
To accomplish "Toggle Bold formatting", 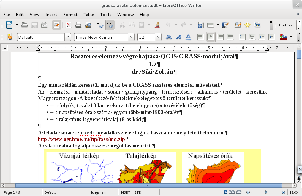I will pyautogui.click(x=169, y=37).
